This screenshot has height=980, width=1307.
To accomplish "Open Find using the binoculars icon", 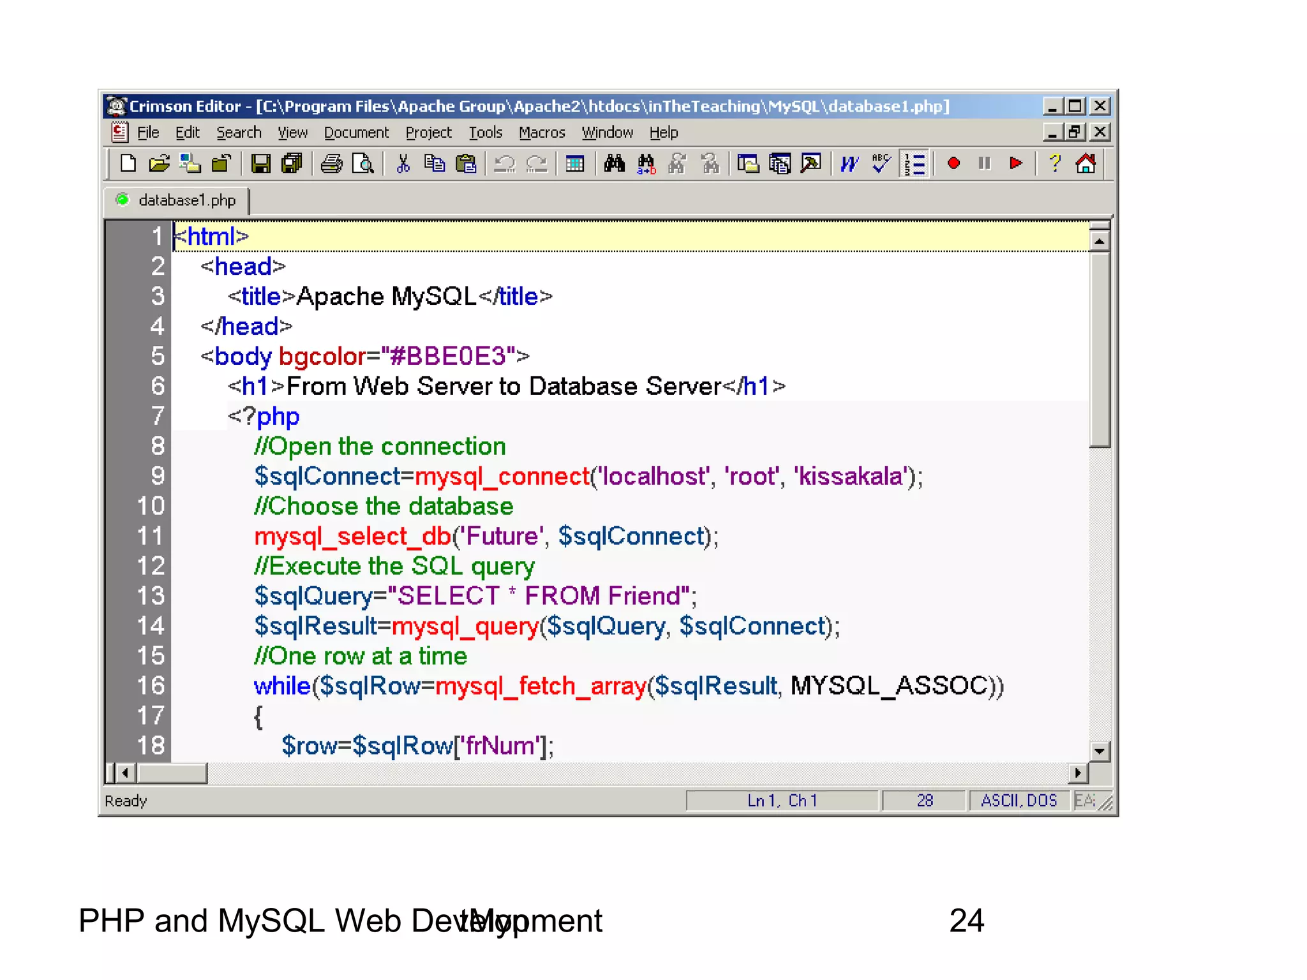I will 615,164.
